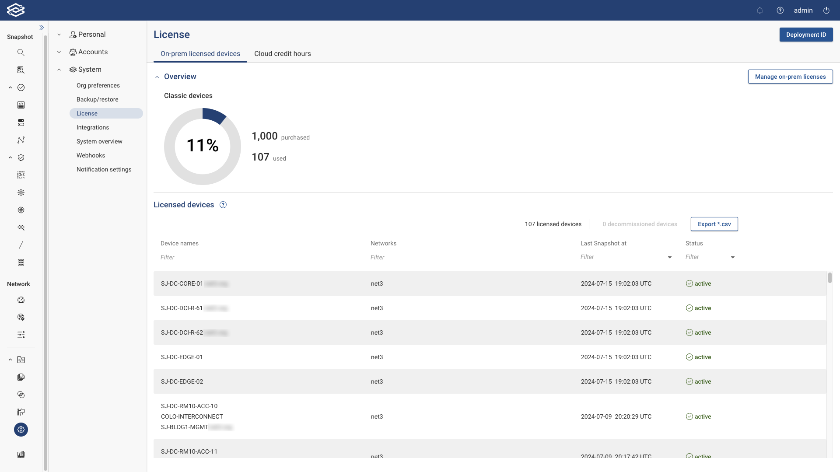The height and width of the screenshot is (472, 840).
Task: Switch to Cloud credit hours tab
Action: (282, 54)
